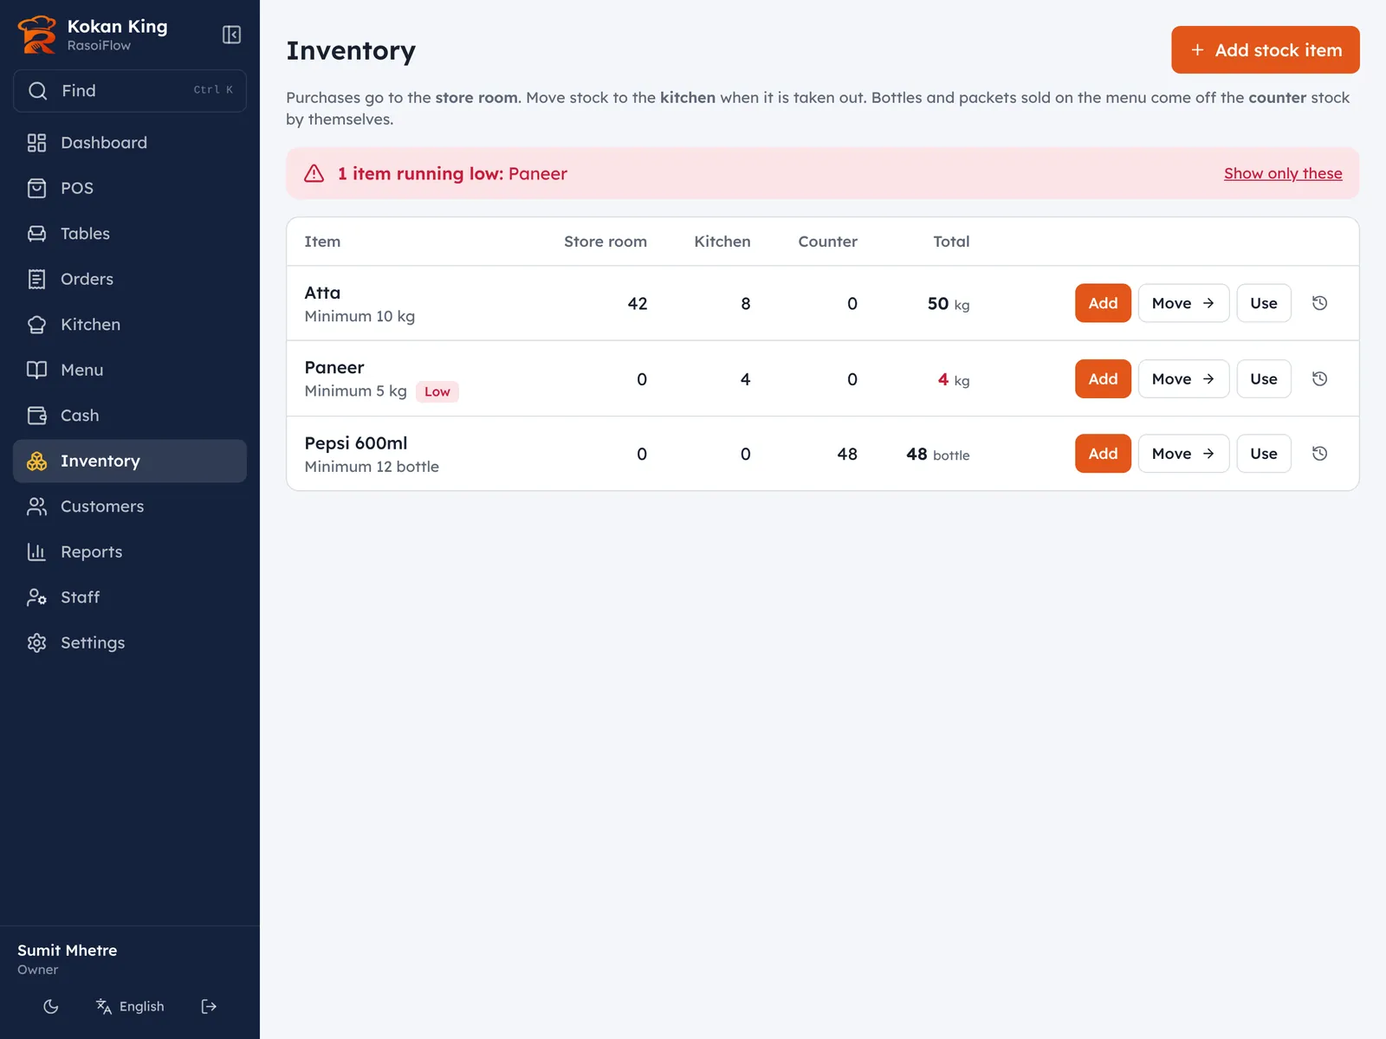Viewport: 1386px width, 1039px height.
Task: Click Use for Pepsi 600ml
Action: point(1264,454)
